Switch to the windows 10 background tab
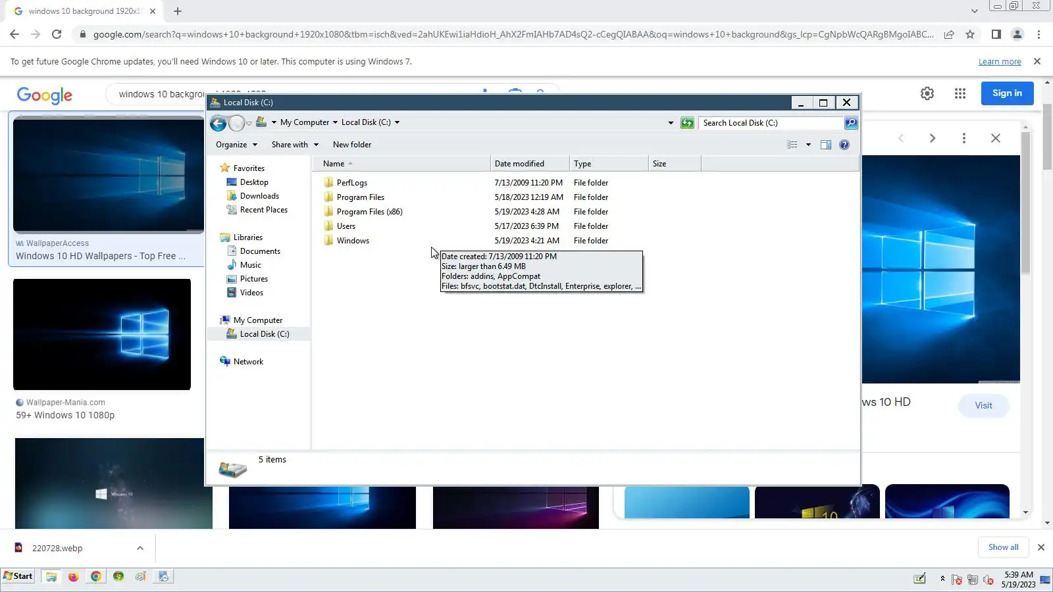1053x592 pixels. click(84, 11)
